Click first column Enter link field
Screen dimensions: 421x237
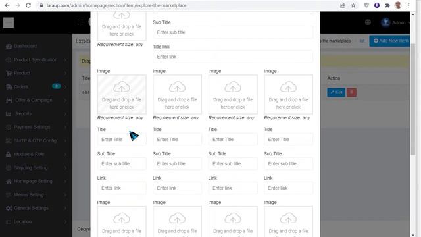122,188
